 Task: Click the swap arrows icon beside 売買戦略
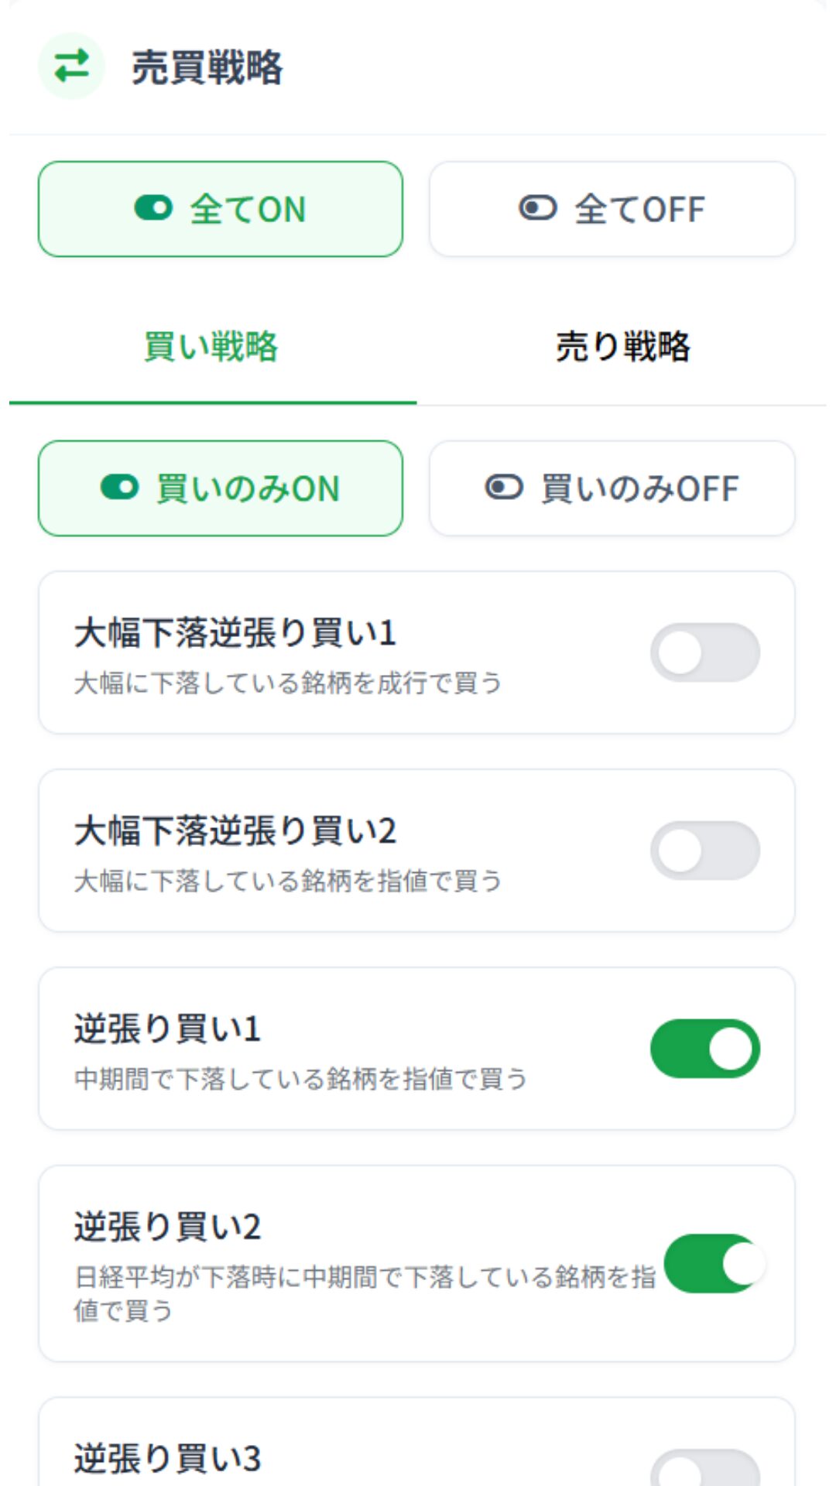71,66
